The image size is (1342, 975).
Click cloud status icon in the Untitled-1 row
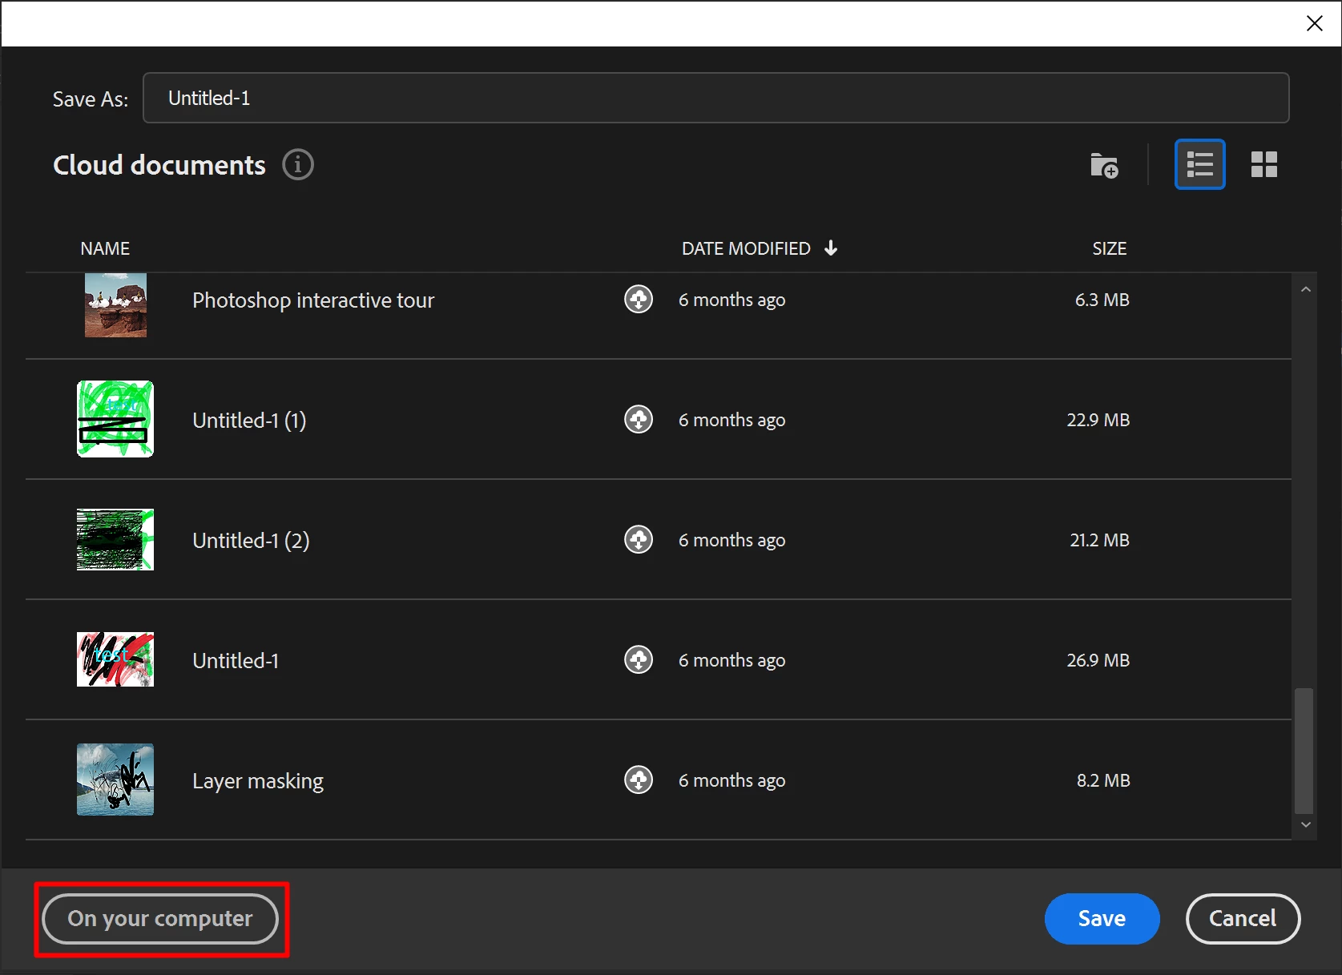pyautogui.click(x=639, y=659)
